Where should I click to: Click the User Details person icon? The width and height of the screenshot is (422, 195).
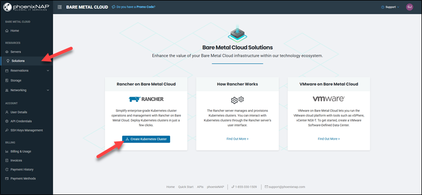click(7, 112)
